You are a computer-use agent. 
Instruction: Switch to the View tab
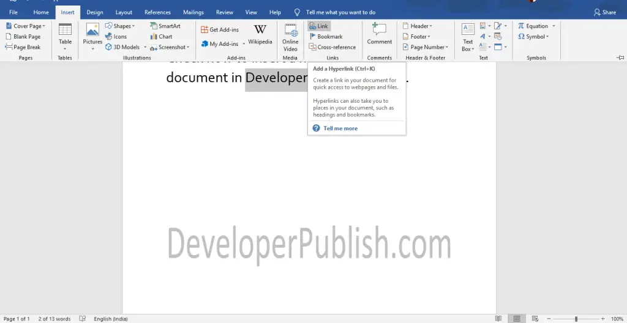(x=251, y=12)
